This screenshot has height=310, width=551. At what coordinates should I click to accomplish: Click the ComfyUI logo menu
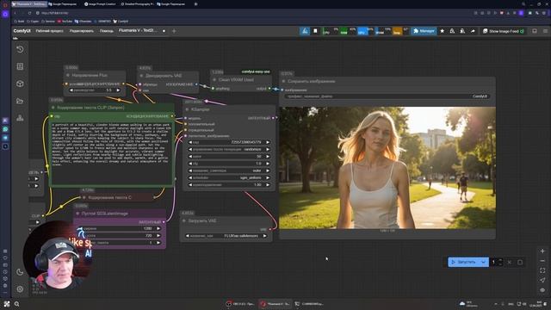[22, 31]
